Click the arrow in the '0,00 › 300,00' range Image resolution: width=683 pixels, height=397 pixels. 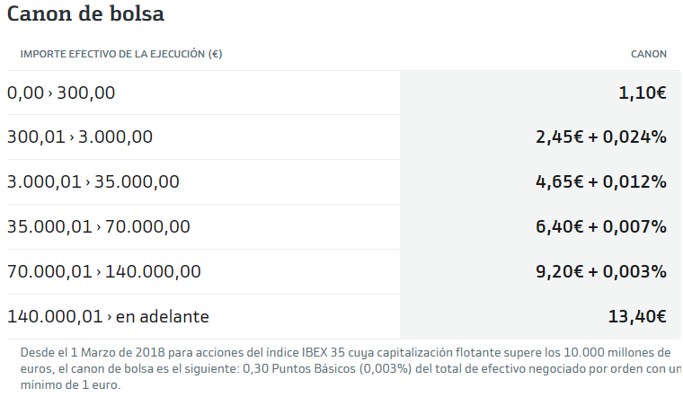click(50, 93)
